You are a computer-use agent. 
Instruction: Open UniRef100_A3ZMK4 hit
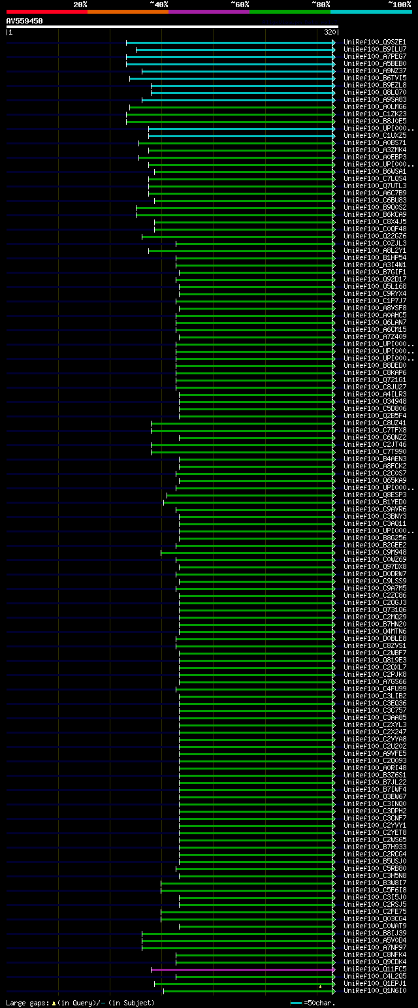click(x=375, y=150)
